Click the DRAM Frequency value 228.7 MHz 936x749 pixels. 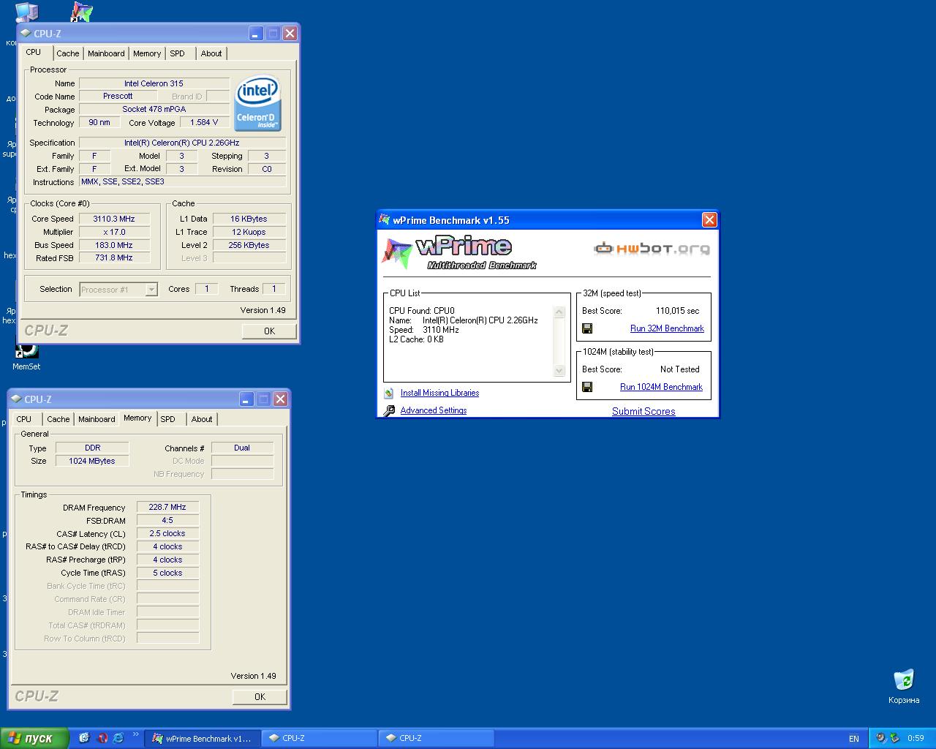[167, 507]
